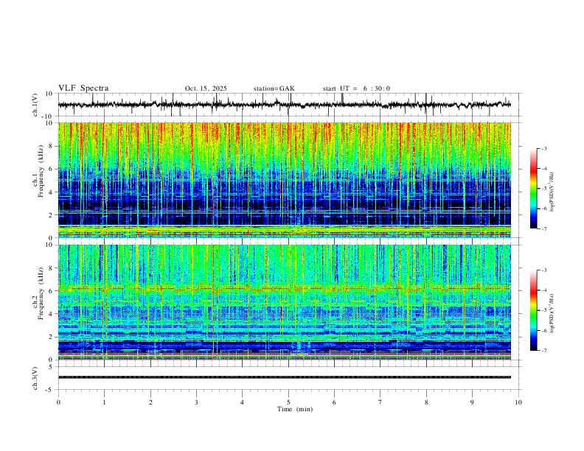Click time axis tick label "2"
The width and height of the screenshot is (584, 451).
tap(150, 402)
